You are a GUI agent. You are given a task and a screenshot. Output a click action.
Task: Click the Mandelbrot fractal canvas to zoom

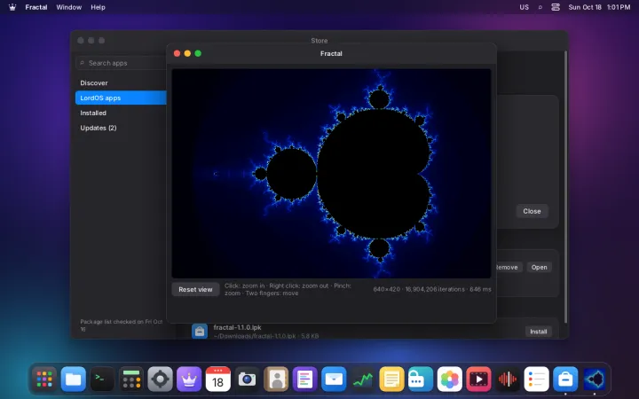point(331,174)
